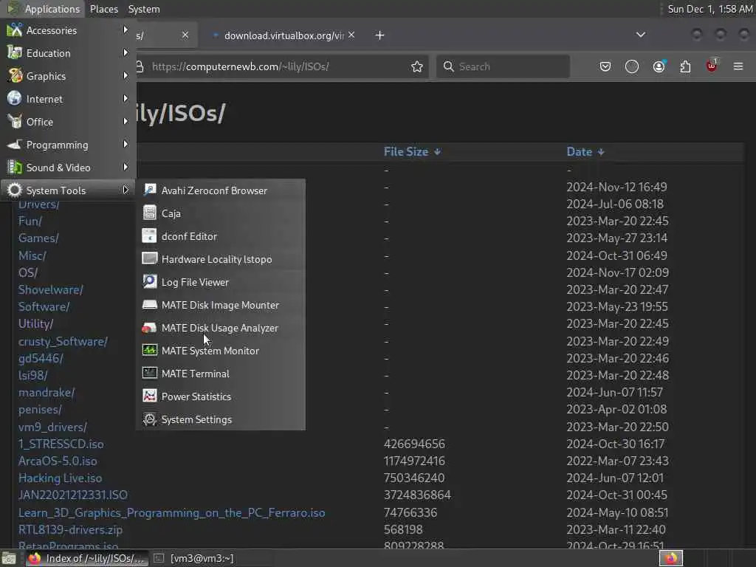Open Hardware Locality lstopo icon
Screen dimensions: 756x567
149,258
